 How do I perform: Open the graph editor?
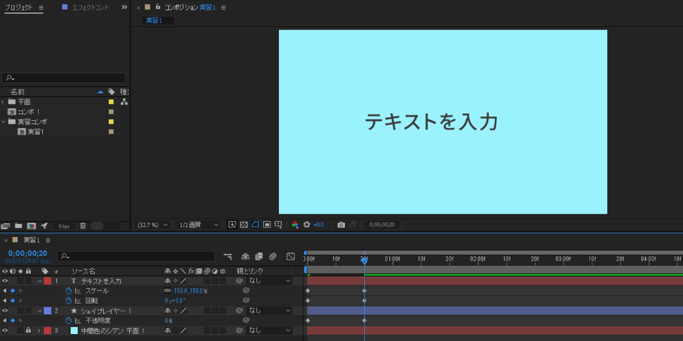point(290,256)
